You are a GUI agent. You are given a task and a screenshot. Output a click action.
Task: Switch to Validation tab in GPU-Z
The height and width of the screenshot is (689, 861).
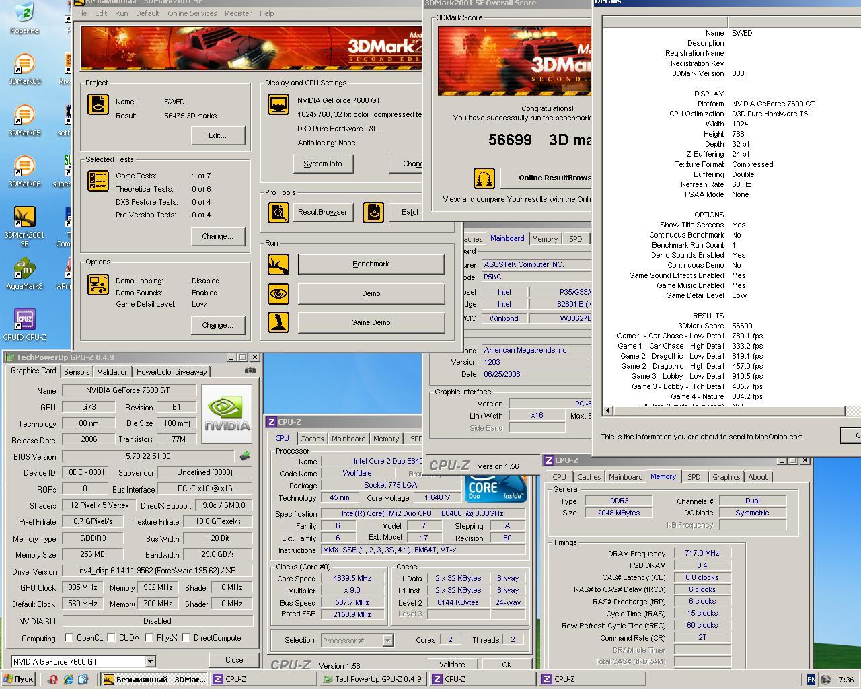(x=113, y=372)
